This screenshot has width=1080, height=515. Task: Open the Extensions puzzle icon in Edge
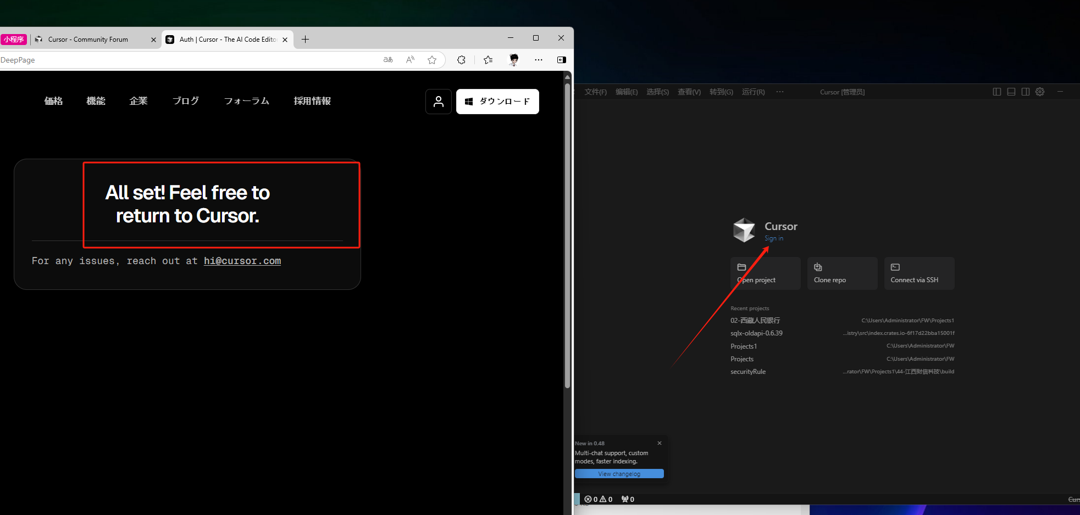click(461, 60)
